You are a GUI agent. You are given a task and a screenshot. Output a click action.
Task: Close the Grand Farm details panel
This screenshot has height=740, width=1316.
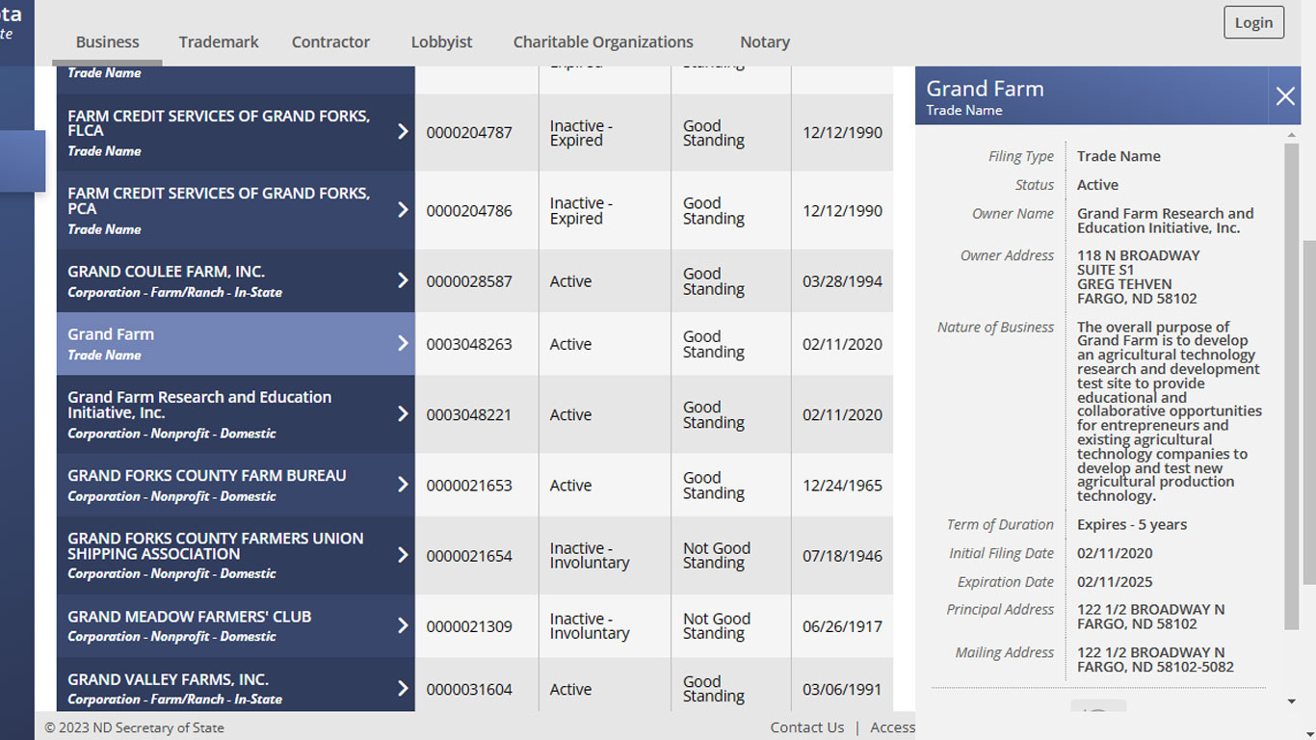pos(1285,95)
